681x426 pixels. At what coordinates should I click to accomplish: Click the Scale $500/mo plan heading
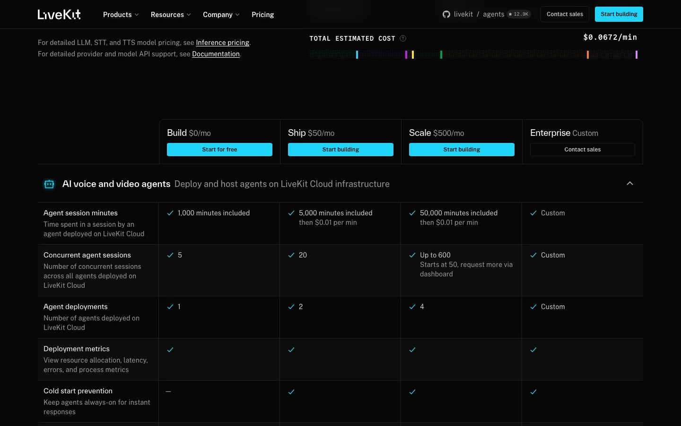point(437,133)
